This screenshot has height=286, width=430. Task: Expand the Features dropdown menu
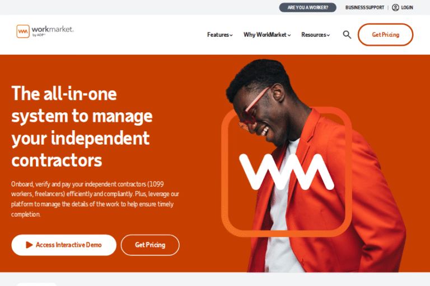coord(219,35)
